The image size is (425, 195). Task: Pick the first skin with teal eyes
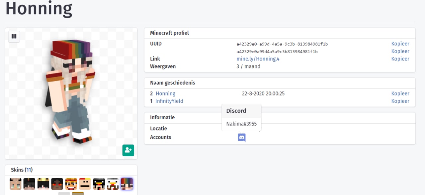coord(16,184)
